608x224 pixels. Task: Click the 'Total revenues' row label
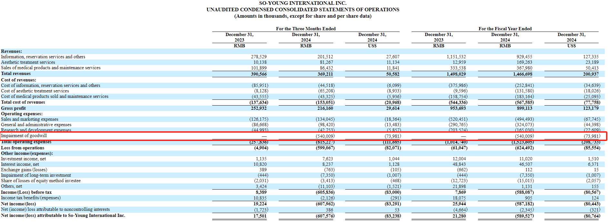(x=16, y=74)
